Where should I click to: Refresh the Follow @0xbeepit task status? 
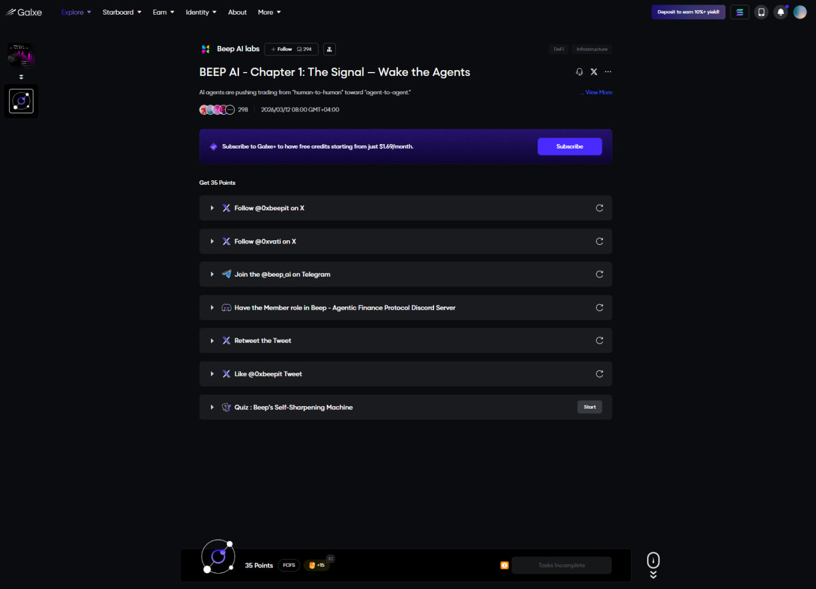(x=599, y=208)
